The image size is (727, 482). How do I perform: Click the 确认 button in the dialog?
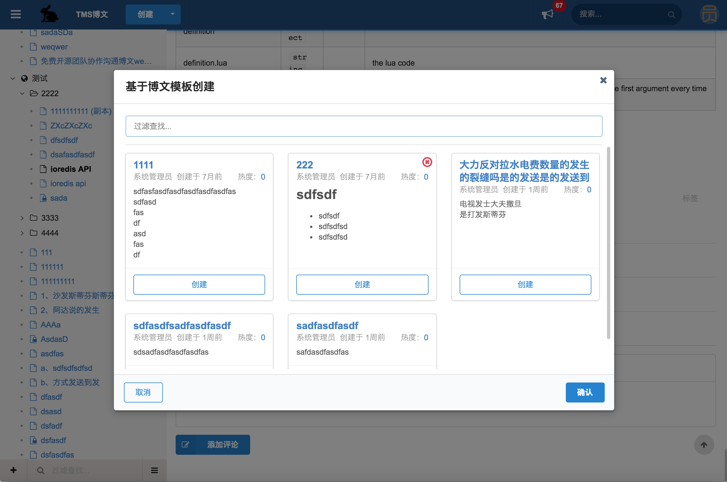pyautogui.click(x=585, y=392)
